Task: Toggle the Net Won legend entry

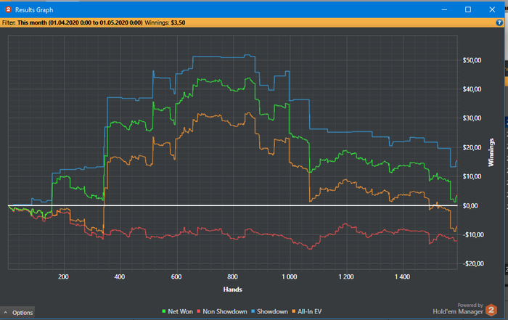Action: coord(177,311)
